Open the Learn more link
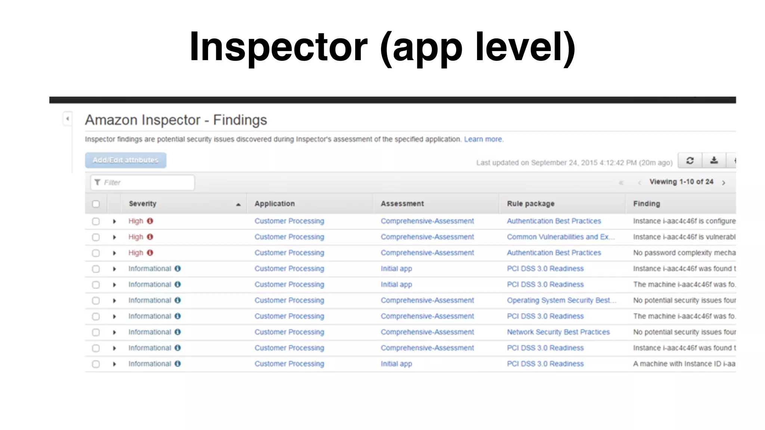The image size is (765, 430). 483,139
